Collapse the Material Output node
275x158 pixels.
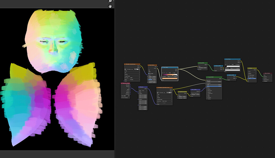[x=264, y=73]
